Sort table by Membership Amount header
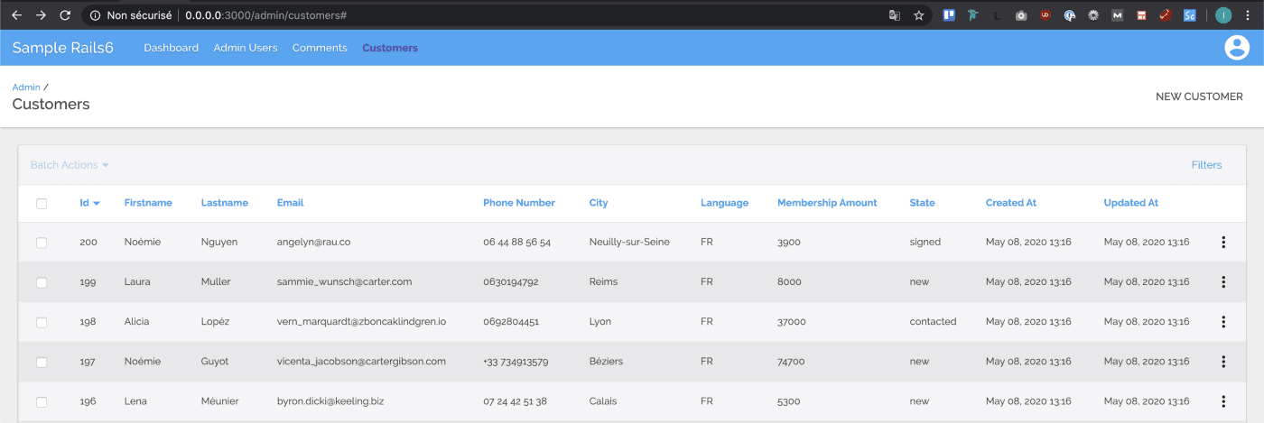Image resolution: width=1264 pixels, height=423 pixels. (x=826, y=203)
